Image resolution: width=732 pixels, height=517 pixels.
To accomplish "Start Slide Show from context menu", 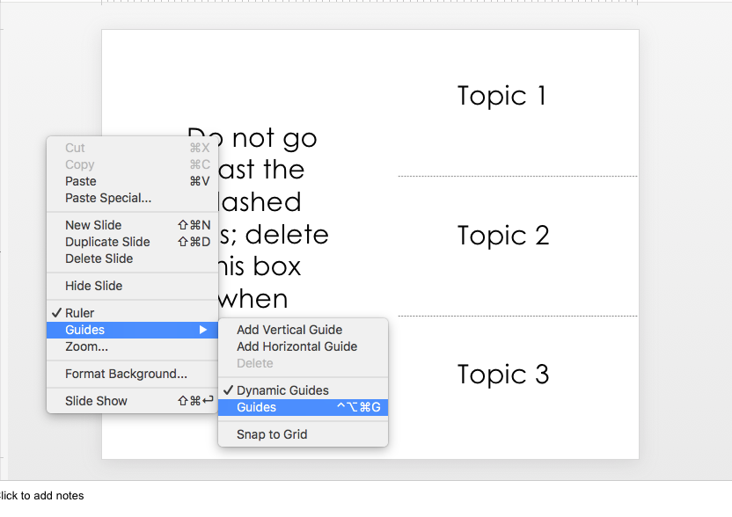I will pyautogui.click(x=97, y=401).
